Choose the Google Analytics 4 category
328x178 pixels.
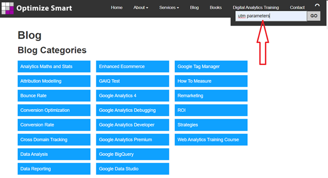pos(133,96)
